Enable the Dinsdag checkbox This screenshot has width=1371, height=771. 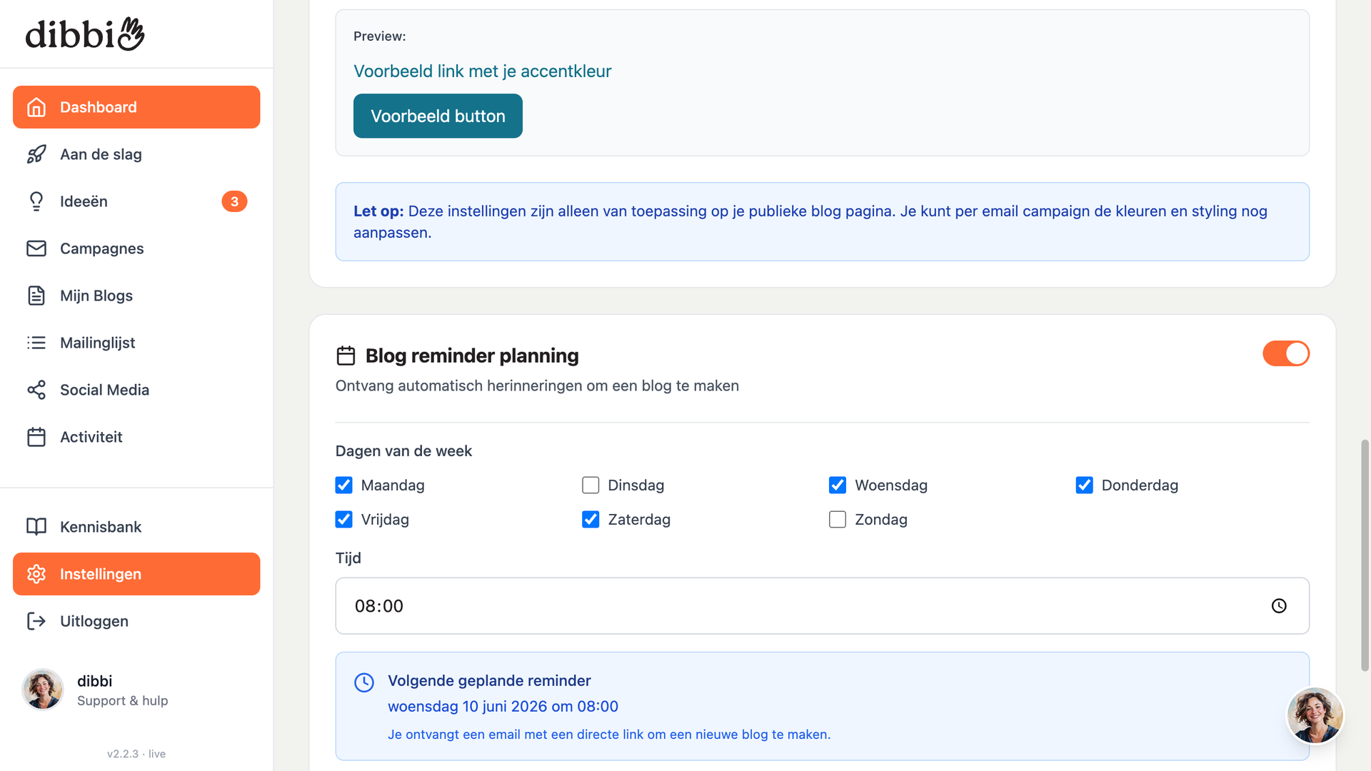coord(591,485)
